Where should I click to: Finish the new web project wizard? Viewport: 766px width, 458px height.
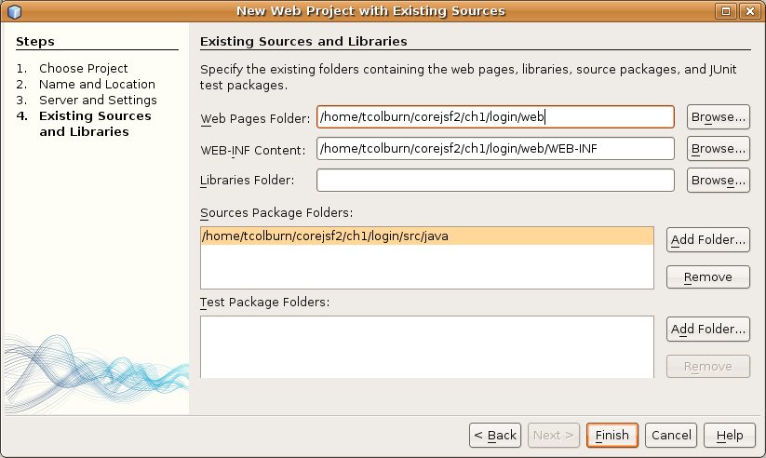(612, 435)
